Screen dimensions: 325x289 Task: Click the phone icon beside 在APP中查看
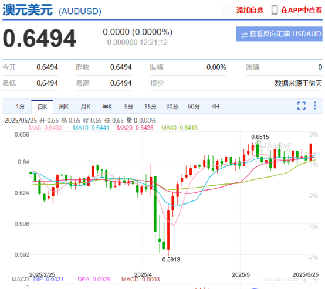pyautogui.click(x=275, y=10)
